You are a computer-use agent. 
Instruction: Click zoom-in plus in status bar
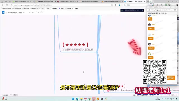pyautogui.click(x=169, y=95)
